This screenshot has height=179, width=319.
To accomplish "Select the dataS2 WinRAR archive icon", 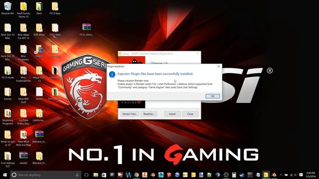I will coord(23,158).
